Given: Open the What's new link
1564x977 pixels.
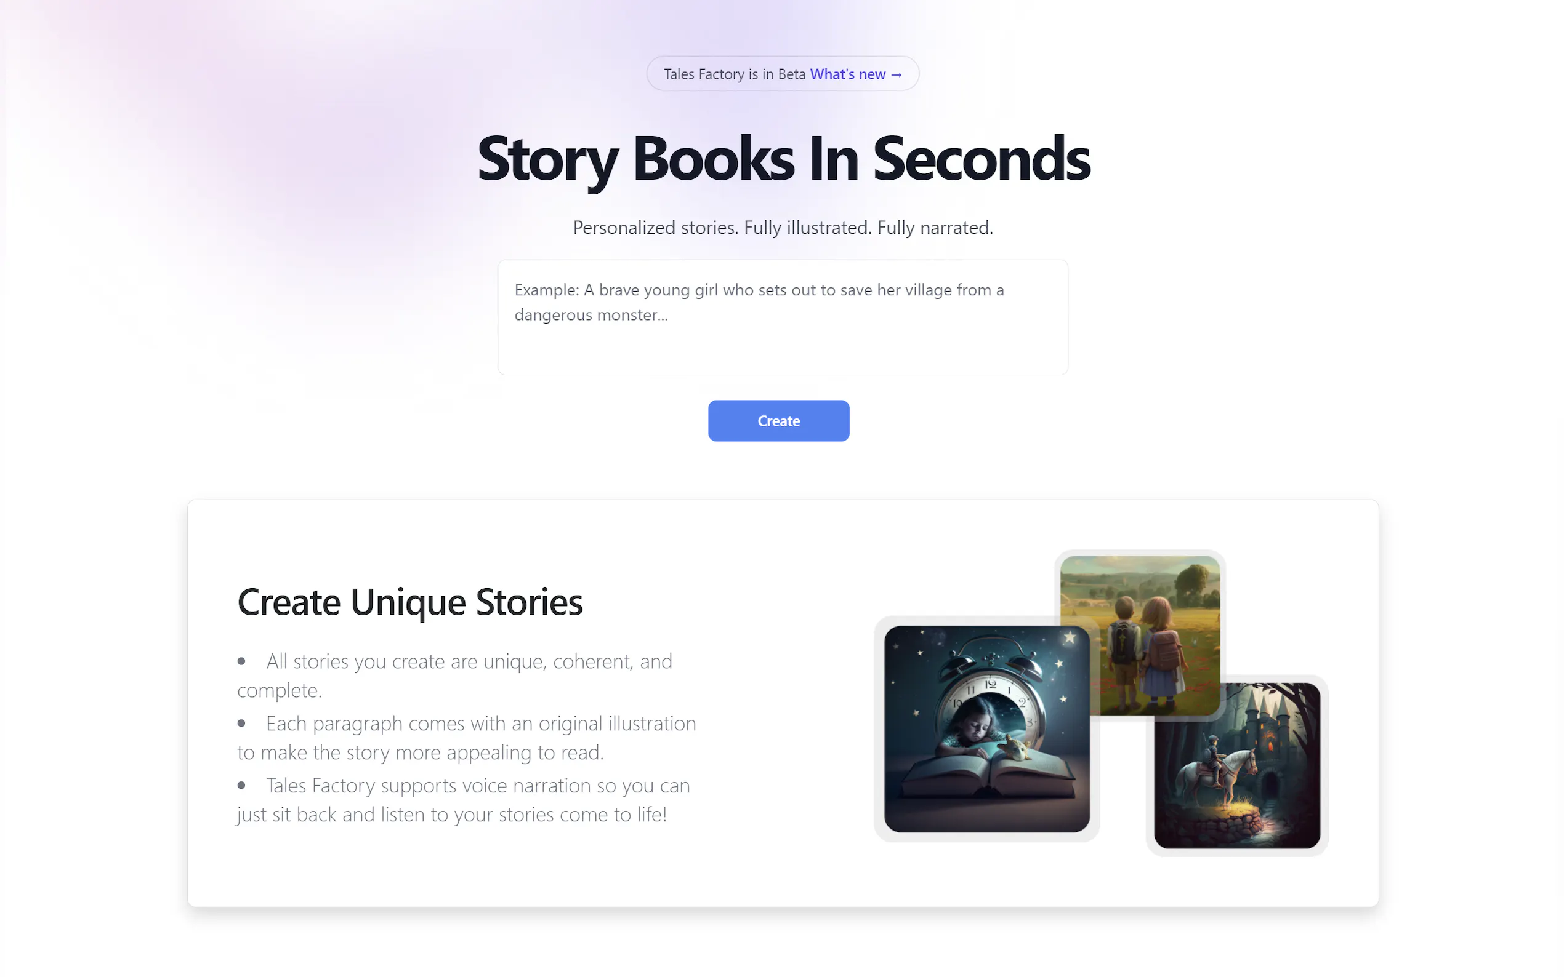Looking at the screenshot, I should point(855,74).
